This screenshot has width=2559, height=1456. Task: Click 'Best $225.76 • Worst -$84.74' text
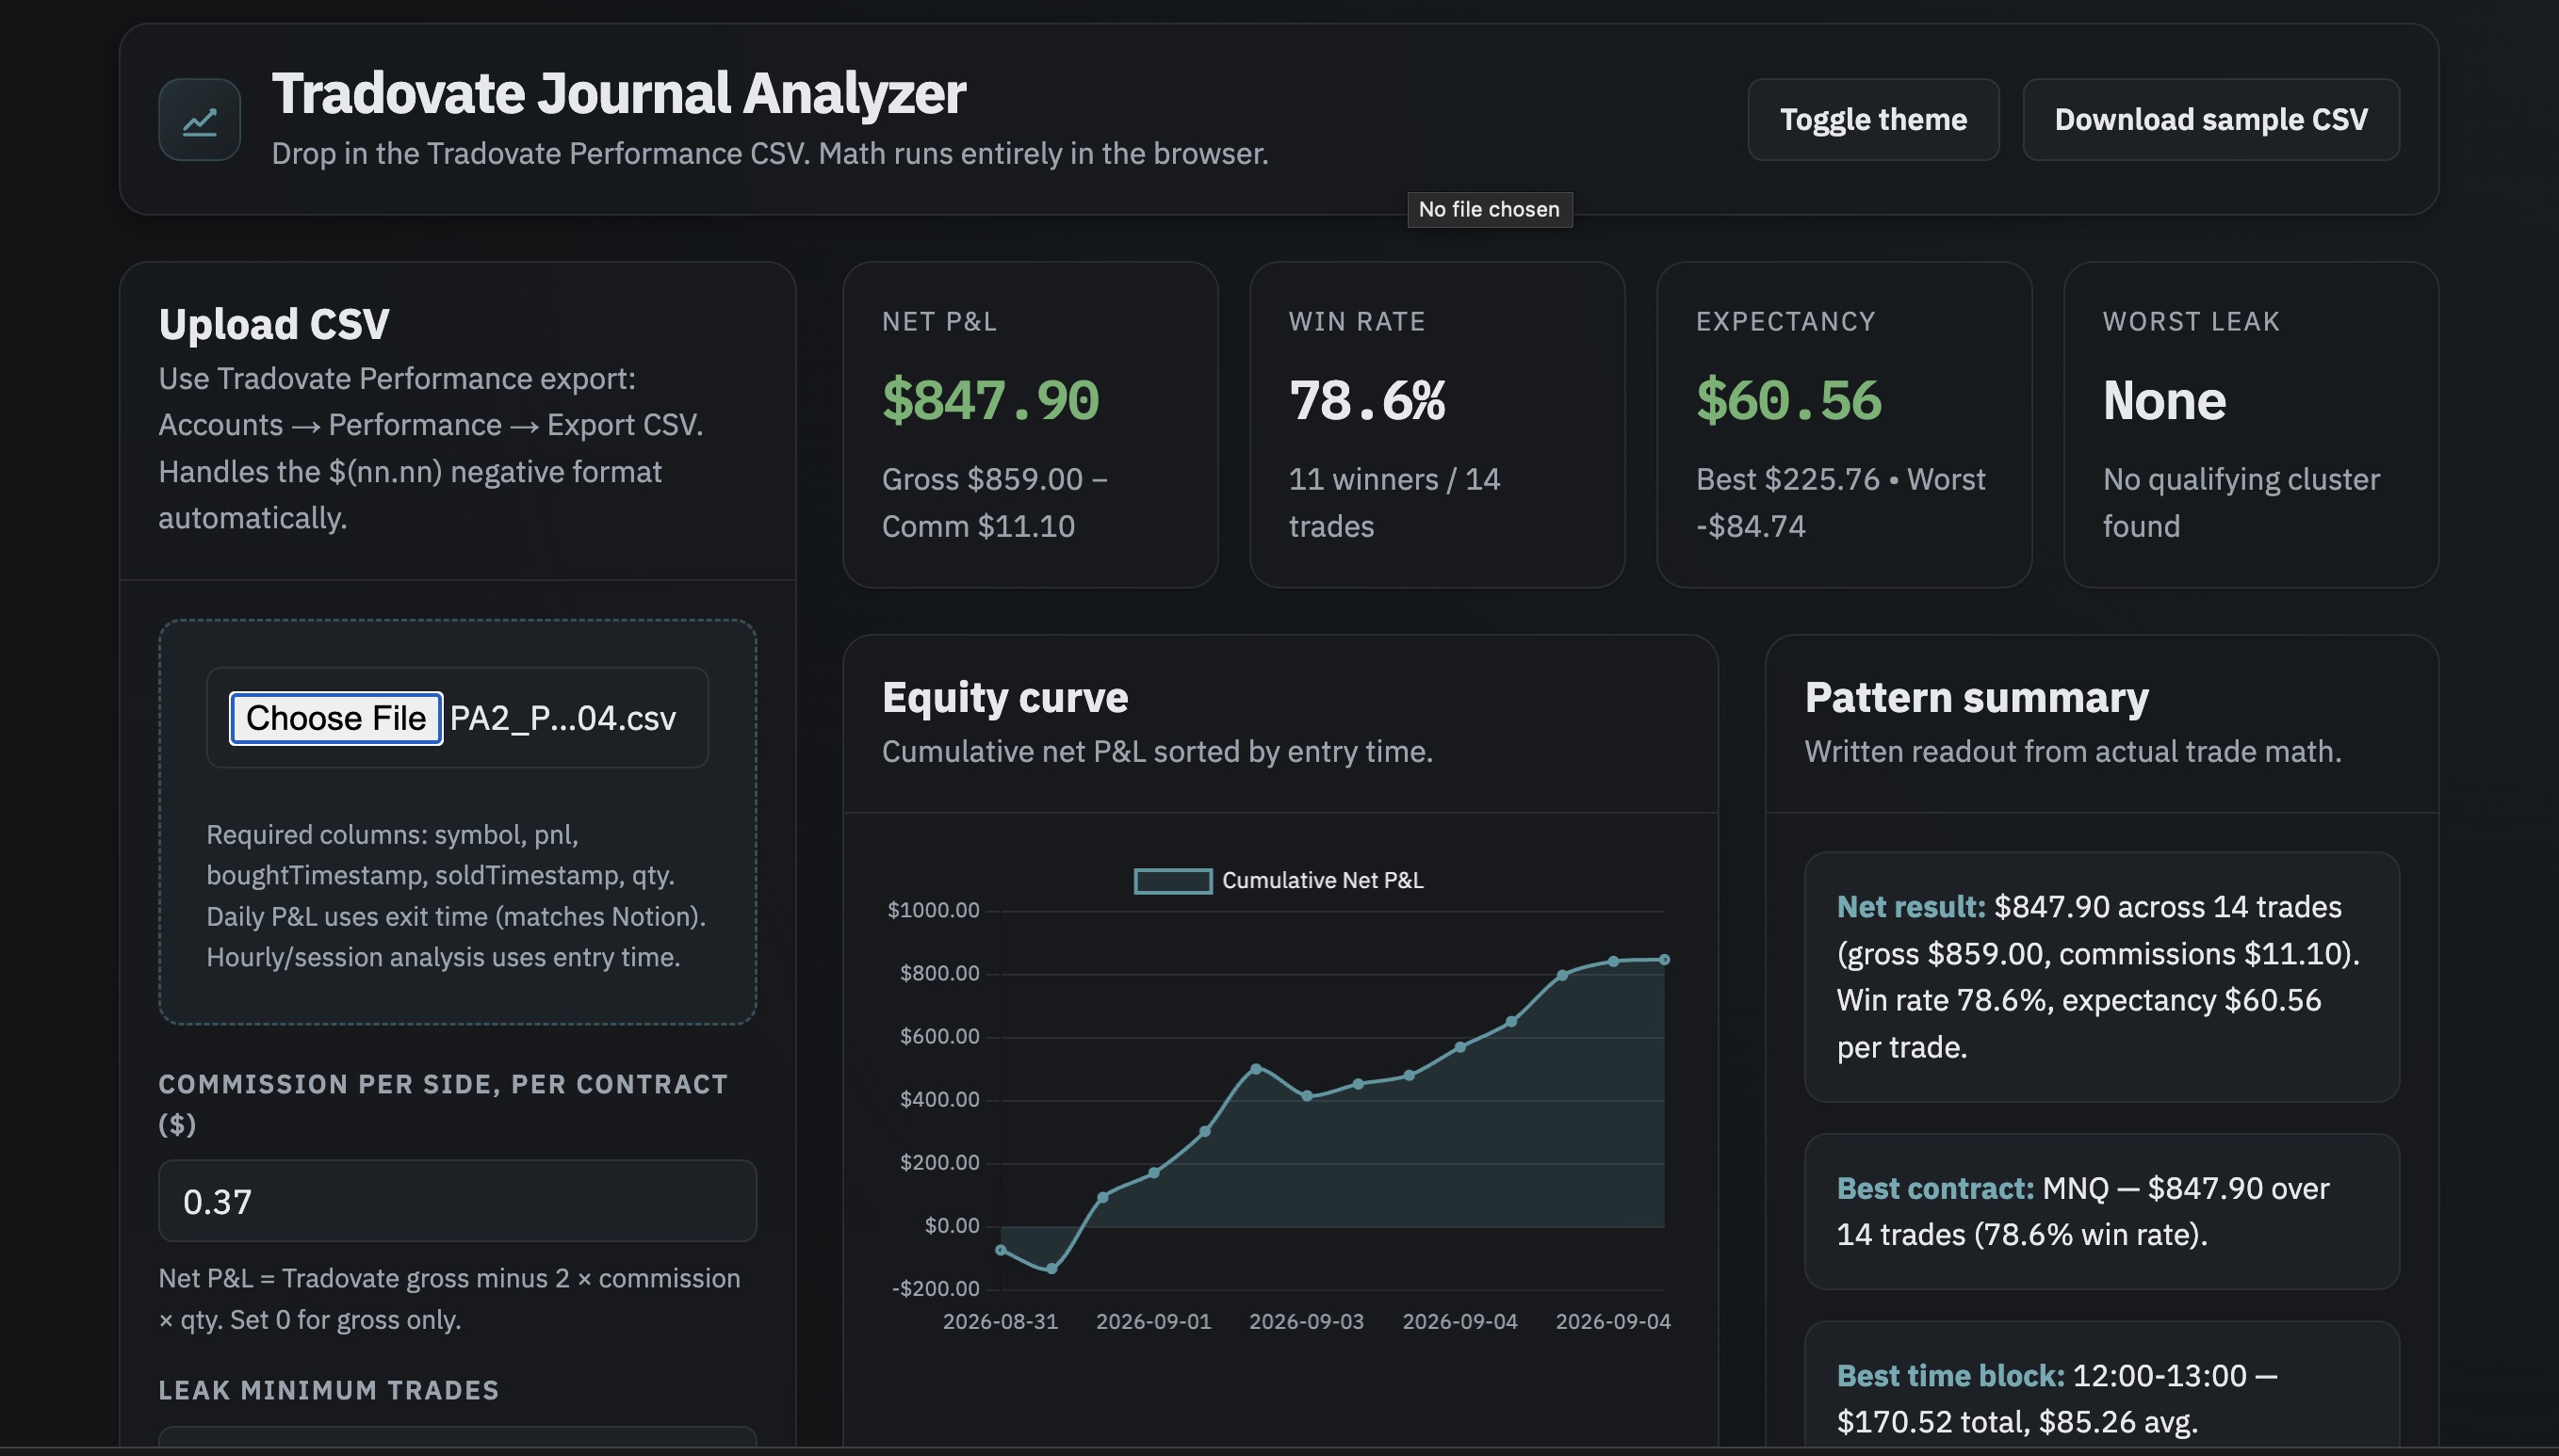(1841, 502)
